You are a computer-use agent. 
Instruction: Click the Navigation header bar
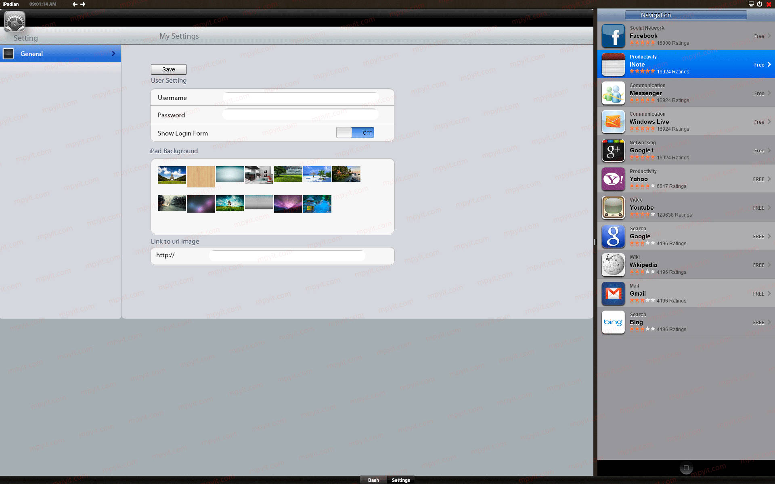tap(686, 15)
